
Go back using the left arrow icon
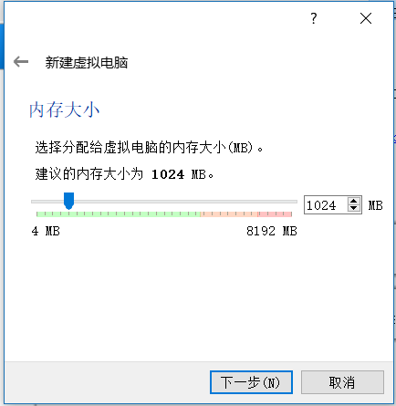(x=21, y=62)
